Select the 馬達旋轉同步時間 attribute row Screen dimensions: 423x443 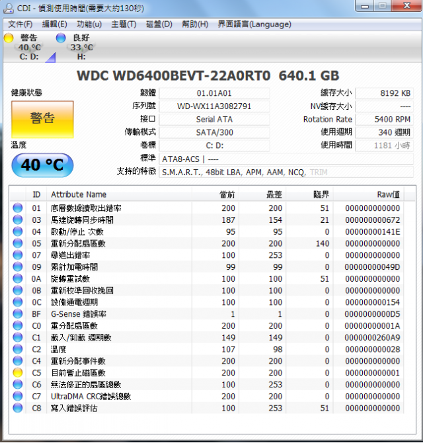207,220
